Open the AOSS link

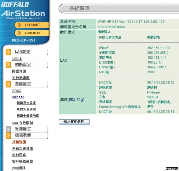coord(17,91)
